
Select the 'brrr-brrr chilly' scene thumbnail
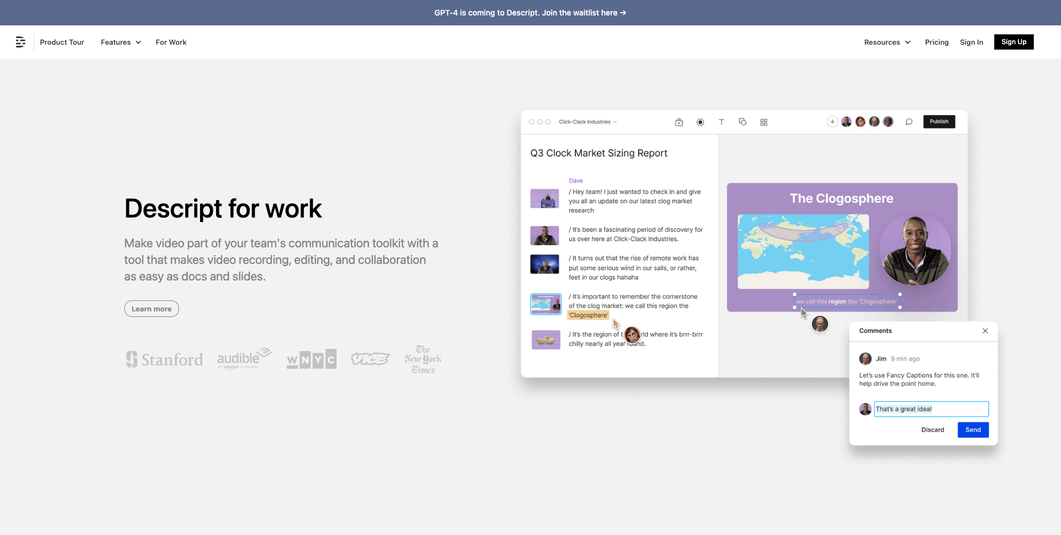pyautogui.click(x=546, y=340)
